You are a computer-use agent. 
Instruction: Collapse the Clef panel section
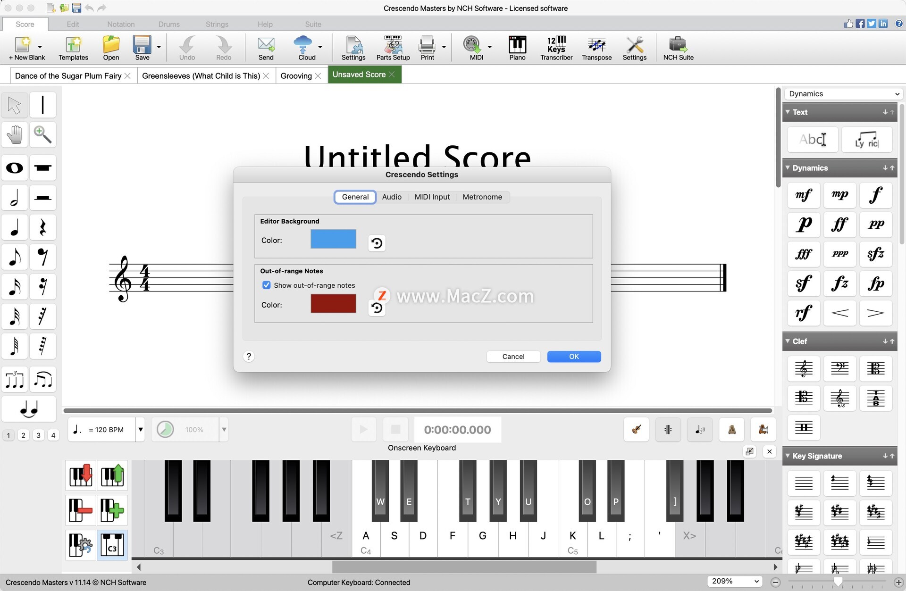[788, 341]
